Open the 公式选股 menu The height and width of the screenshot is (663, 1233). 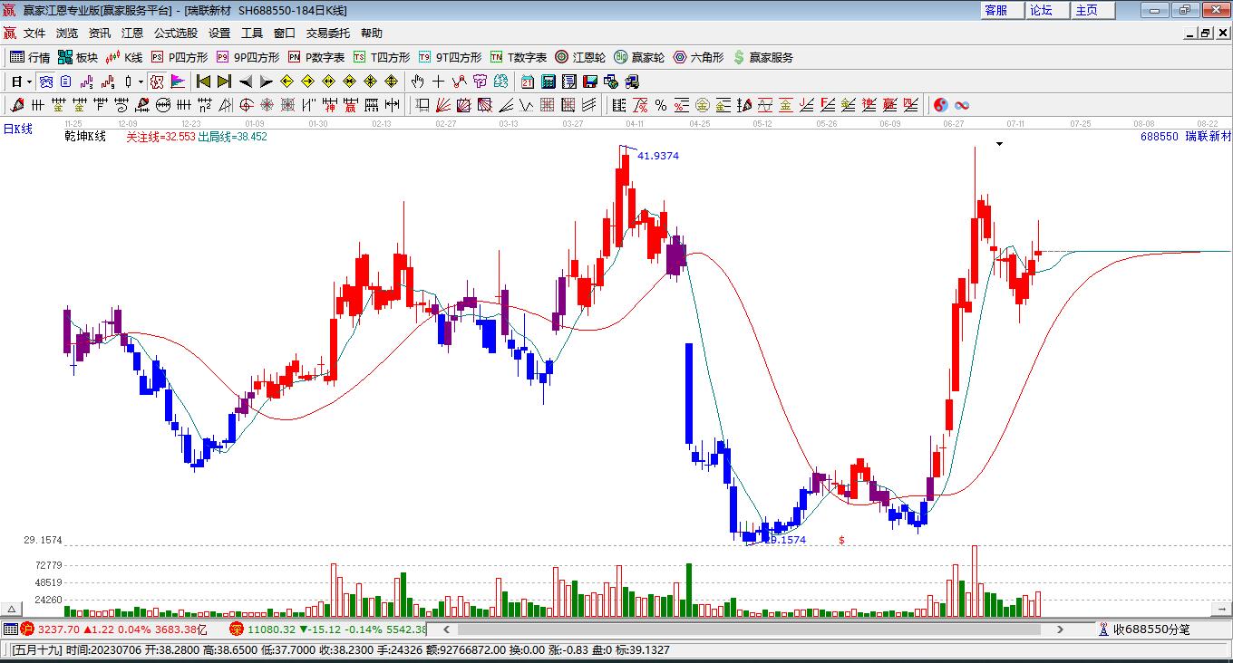[176, 34]
